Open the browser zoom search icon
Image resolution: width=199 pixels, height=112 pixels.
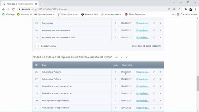pyautogui.click(x=169, y=9)
